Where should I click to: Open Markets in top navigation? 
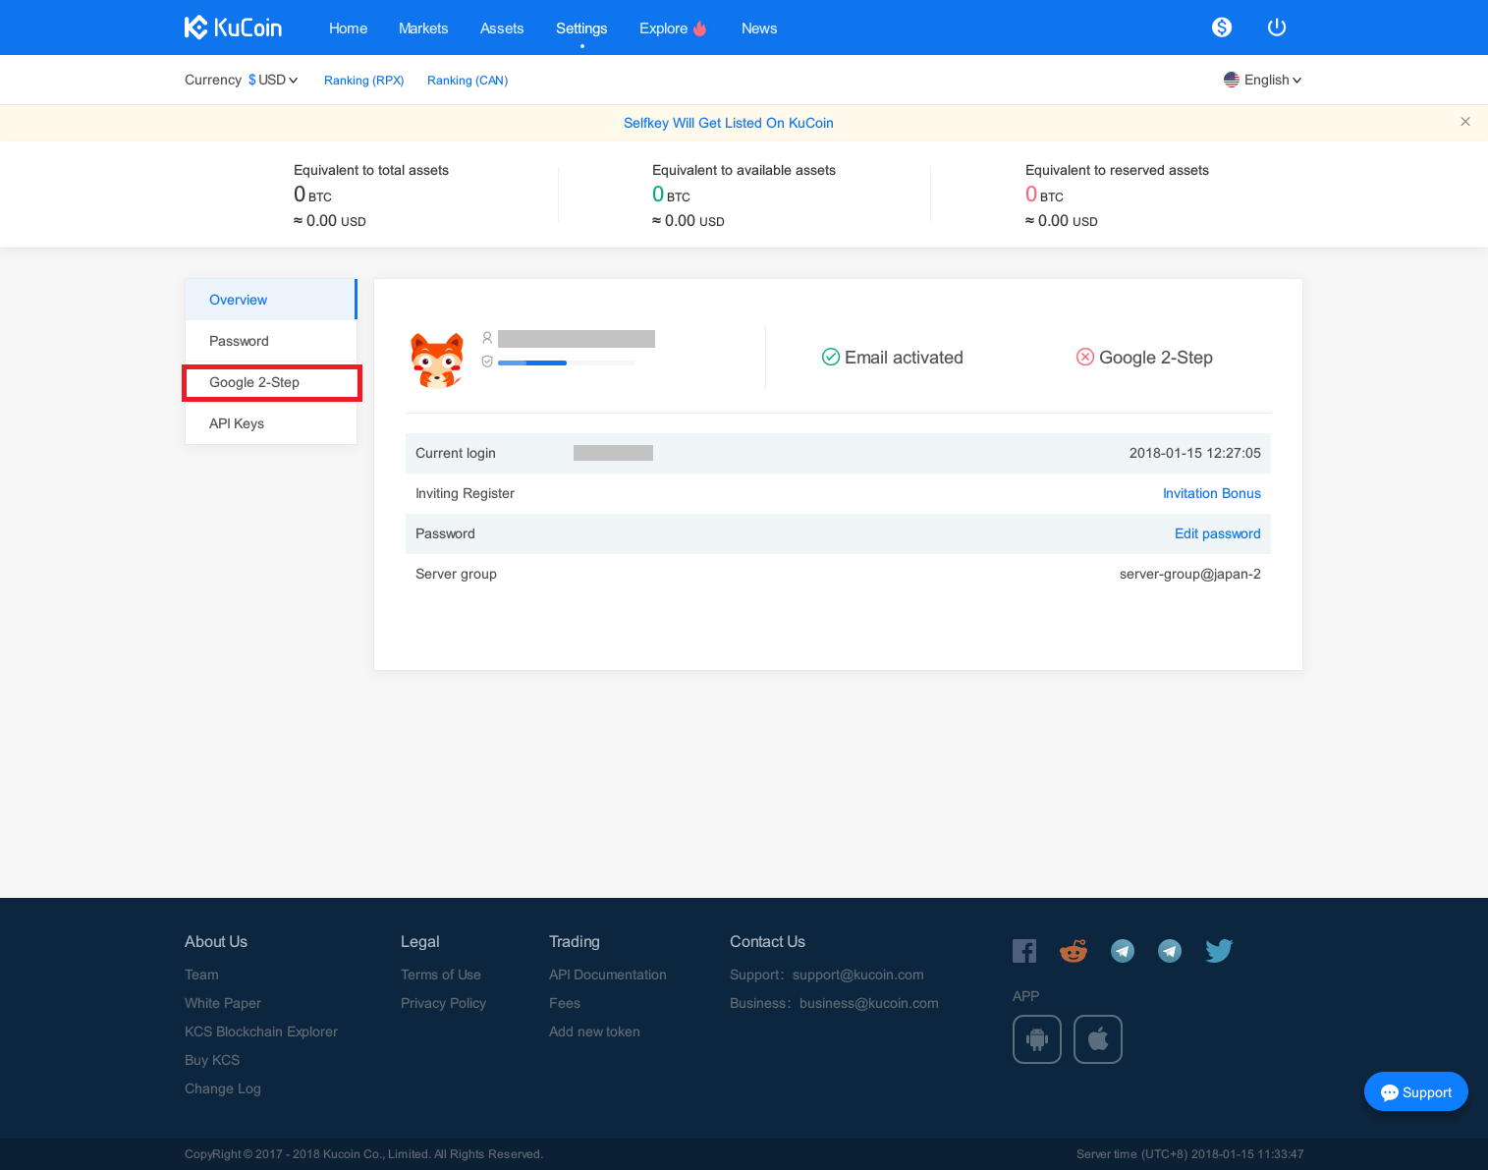[423, 28]
